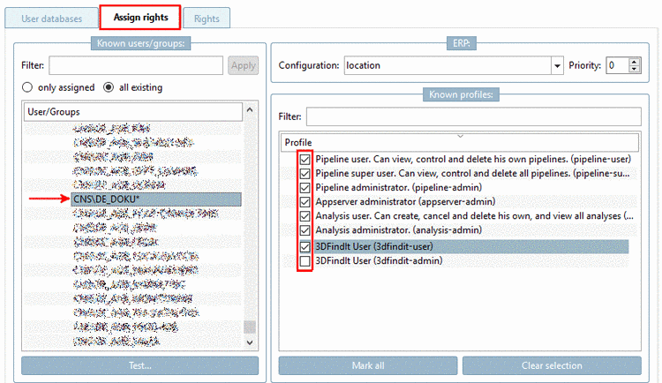Click the Mark all button
This screenshot has width=662, height=383.
(368, 365)
